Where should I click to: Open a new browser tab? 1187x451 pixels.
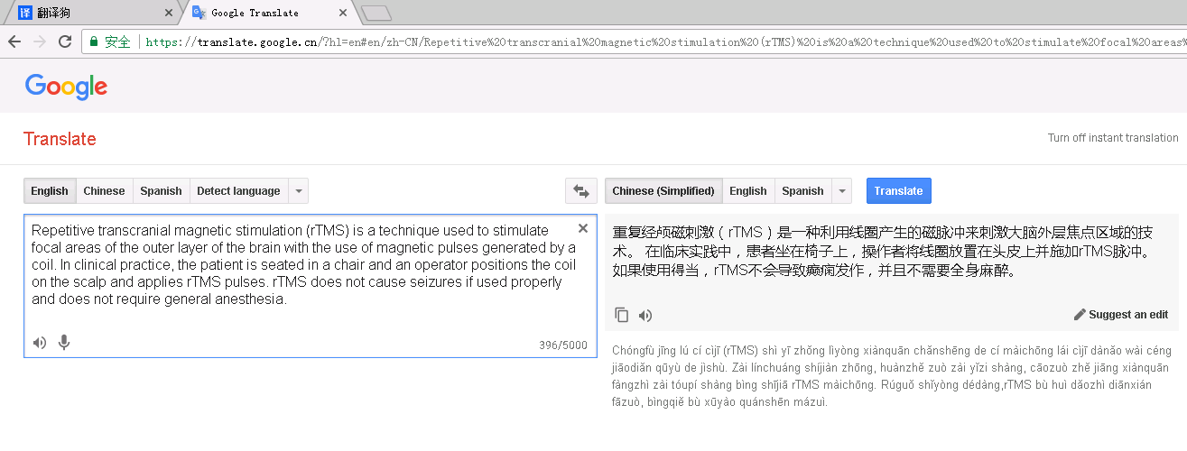pos(376,13)
